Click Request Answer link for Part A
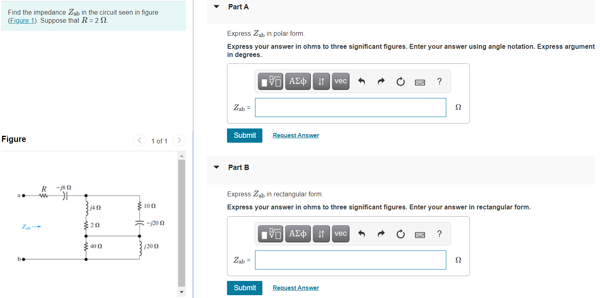 296,135
